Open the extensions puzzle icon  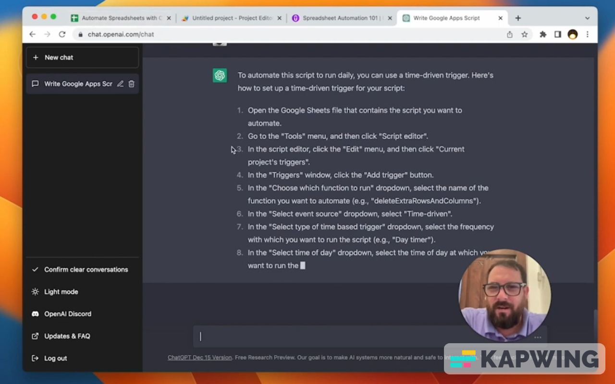543,35
